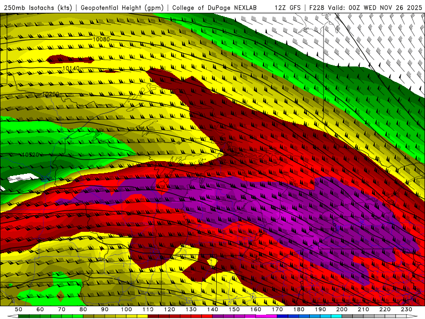Click the 'F228' forecast hour label

tap(317, 7)
